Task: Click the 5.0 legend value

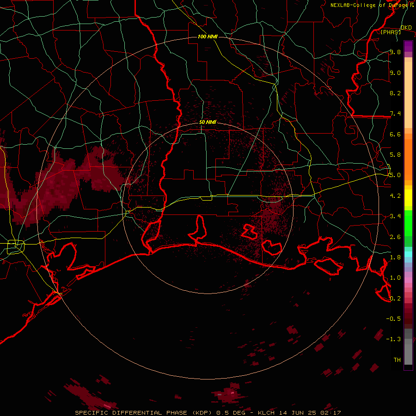Action: point(395,175)
